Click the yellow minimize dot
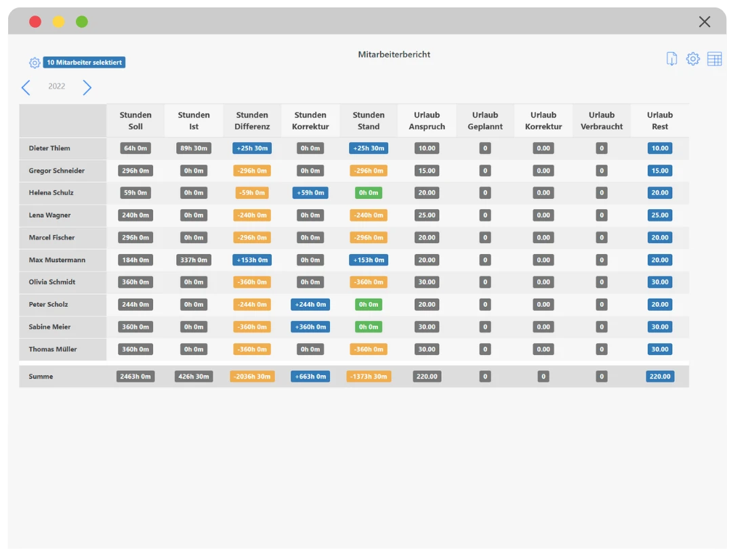This screenshot has height=558, width=729. (58, 22)
